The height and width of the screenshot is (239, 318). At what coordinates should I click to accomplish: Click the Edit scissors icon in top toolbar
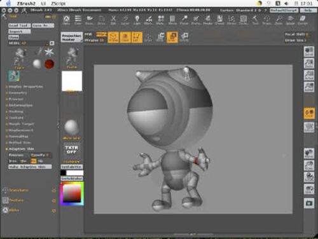(x=113, y=20)
